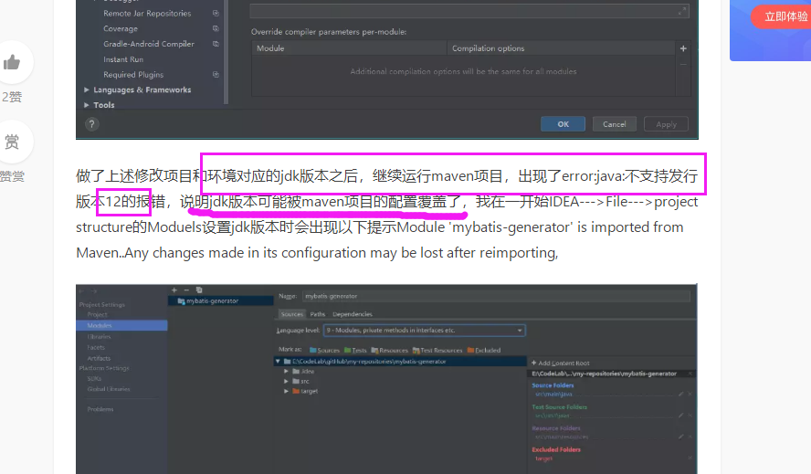Click project-level icon next to Coverage
The image size is (811, 474).
216,28
